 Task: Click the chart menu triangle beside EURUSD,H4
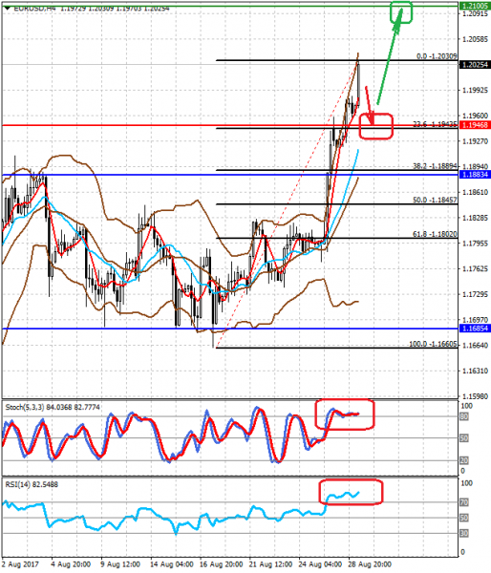tap(8, 8)
